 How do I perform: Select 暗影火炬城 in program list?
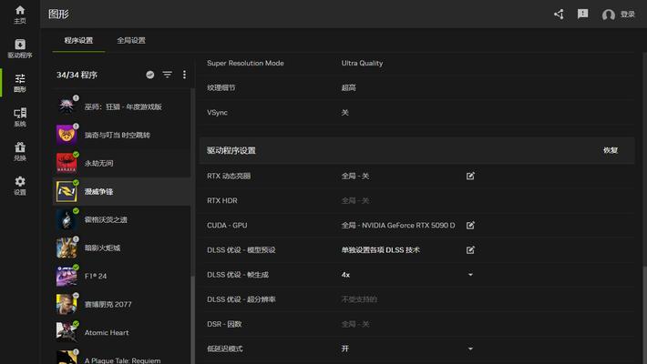[122, 248]
